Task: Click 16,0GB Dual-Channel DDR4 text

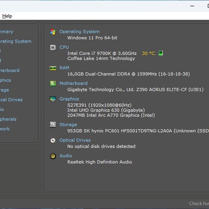Action: point(128,74)
